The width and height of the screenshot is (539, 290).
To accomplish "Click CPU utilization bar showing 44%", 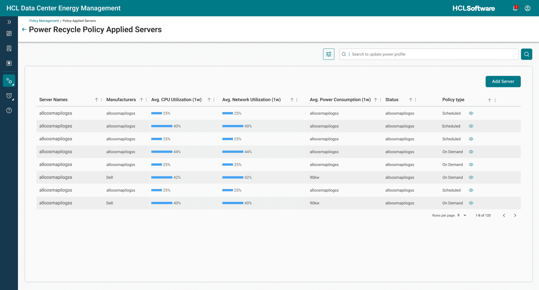I will [x=162, y=152].
